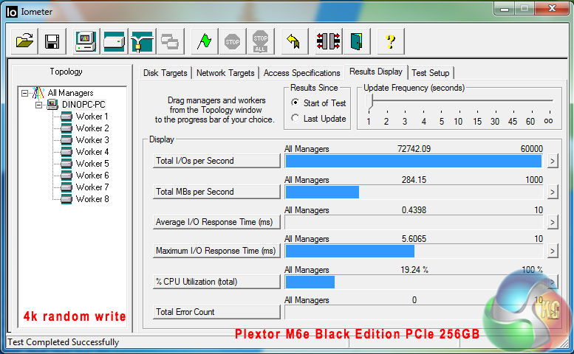Click Maximum I/O Response Time button

coord(216,251)
